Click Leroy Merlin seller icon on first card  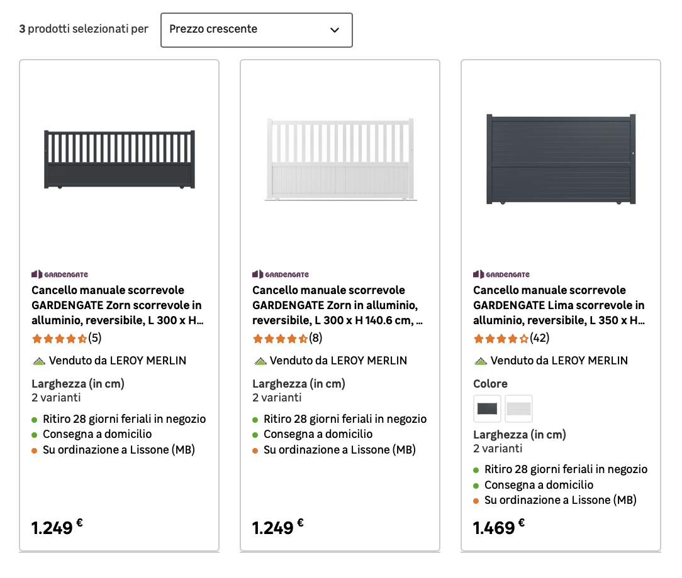(x=39, y=361)
